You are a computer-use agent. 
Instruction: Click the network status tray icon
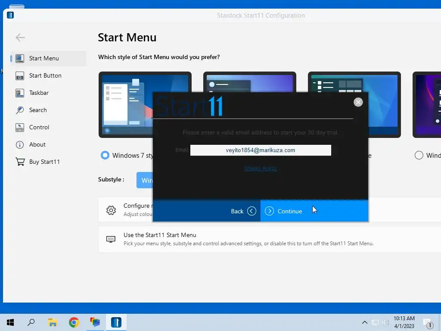375,322
